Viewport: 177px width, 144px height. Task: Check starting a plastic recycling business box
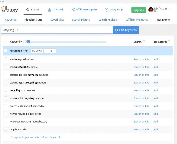(x=6, y=75)
